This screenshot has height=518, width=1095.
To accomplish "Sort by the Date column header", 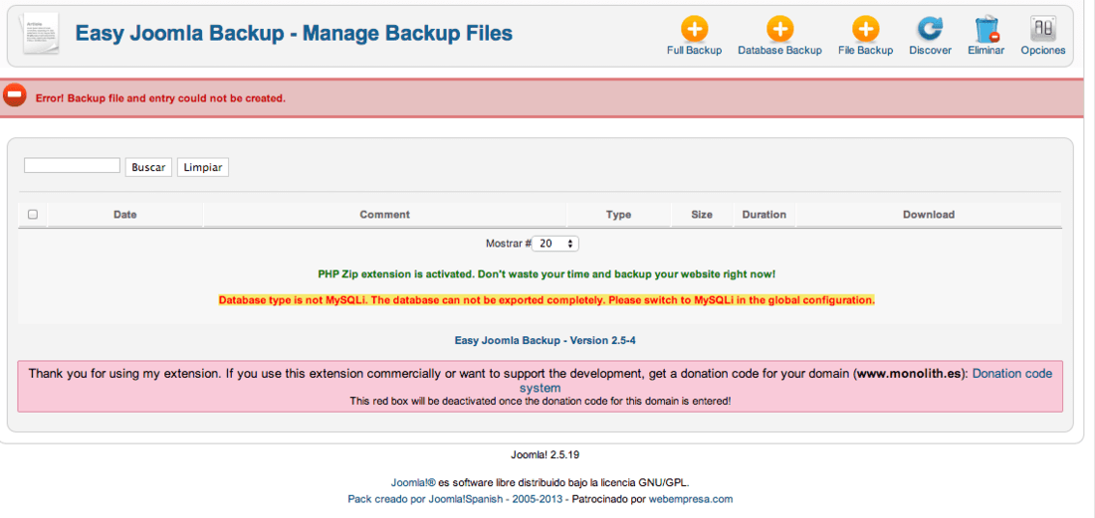I will 125,215.
